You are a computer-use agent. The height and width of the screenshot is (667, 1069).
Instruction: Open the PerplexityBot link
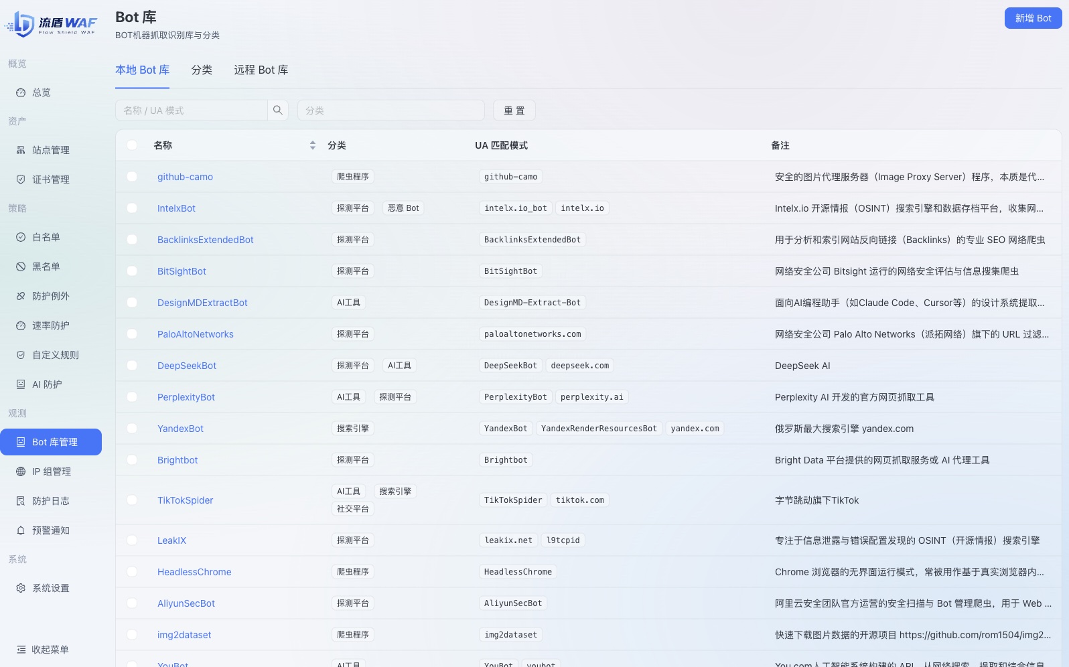click(x=186, y=397)
